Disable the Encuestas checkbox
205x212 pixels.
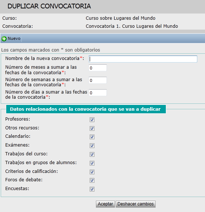[x=92, y=189]
